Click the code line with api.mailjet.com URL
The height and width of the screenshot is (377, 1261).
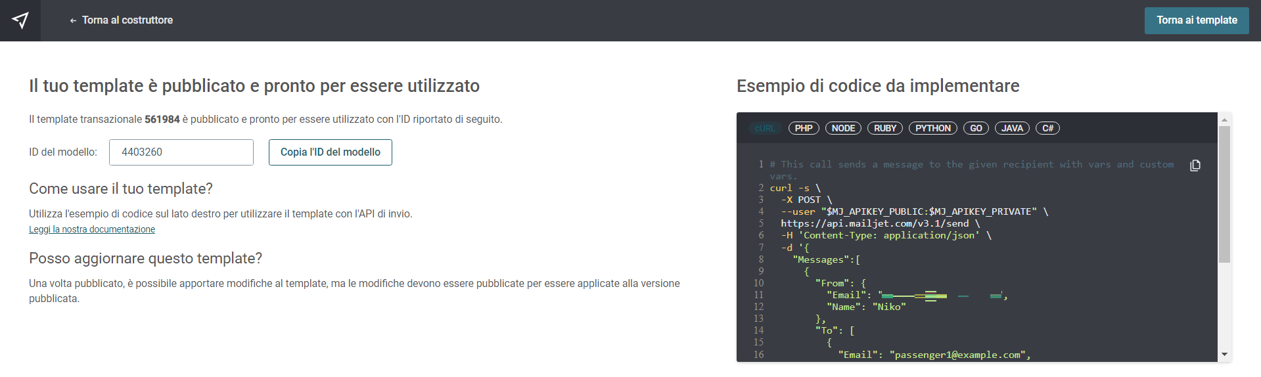tap(880, 223)
